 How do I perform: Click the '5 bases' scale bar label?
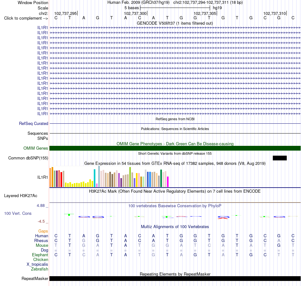point(131,8)
